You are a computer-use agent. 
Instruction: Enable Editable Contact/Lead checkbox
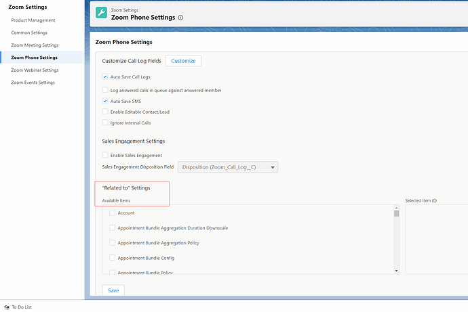tap(105, 112)
